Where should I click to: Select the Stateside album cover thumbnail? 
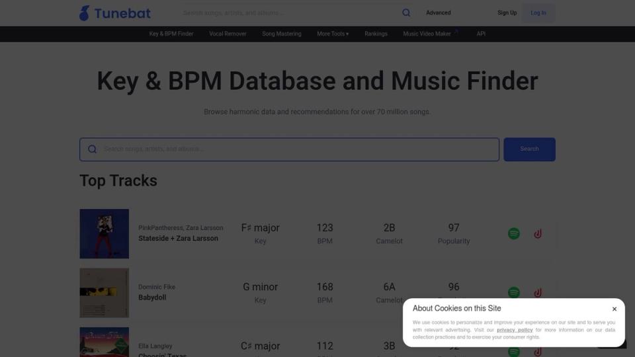point(104,233)
